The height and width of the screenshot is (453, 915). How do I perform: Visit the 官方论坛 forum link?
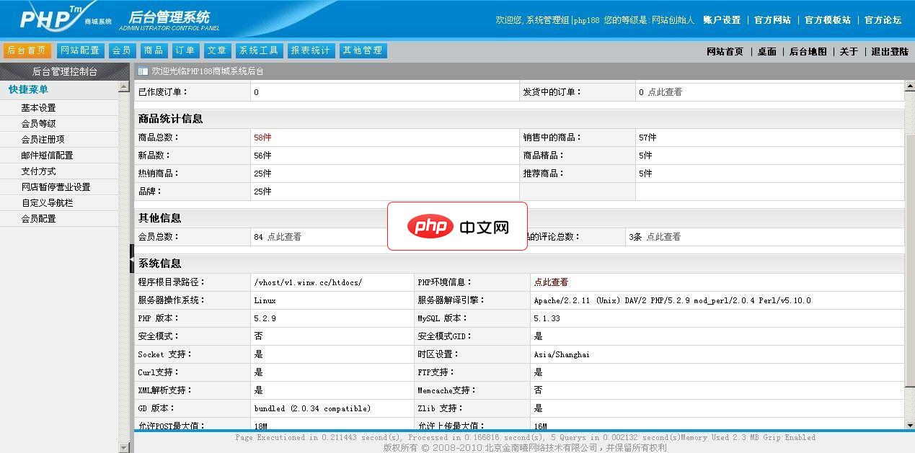point(882,21)
